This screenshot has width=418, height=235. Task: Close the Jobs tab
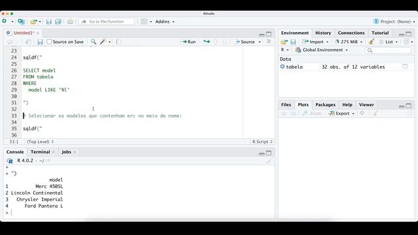74,152
